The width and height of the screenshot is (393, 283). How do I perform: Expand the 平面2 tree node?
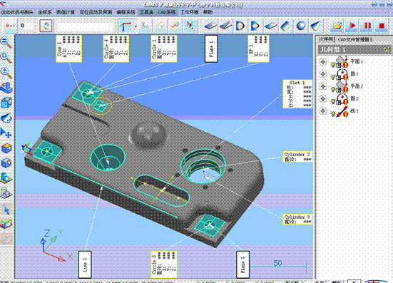click(323, 86)
